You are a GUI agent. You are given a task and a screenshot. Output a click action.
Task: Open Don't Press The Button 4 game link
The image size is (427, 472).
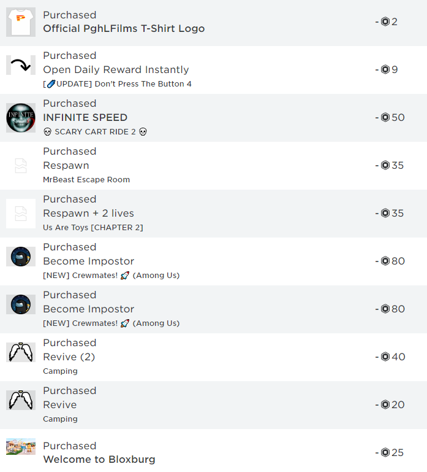point(117,83)
